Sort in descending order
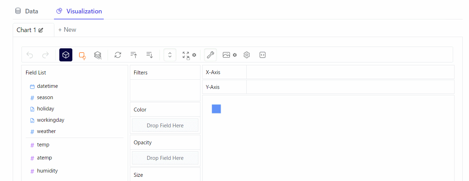 (150, 55)
